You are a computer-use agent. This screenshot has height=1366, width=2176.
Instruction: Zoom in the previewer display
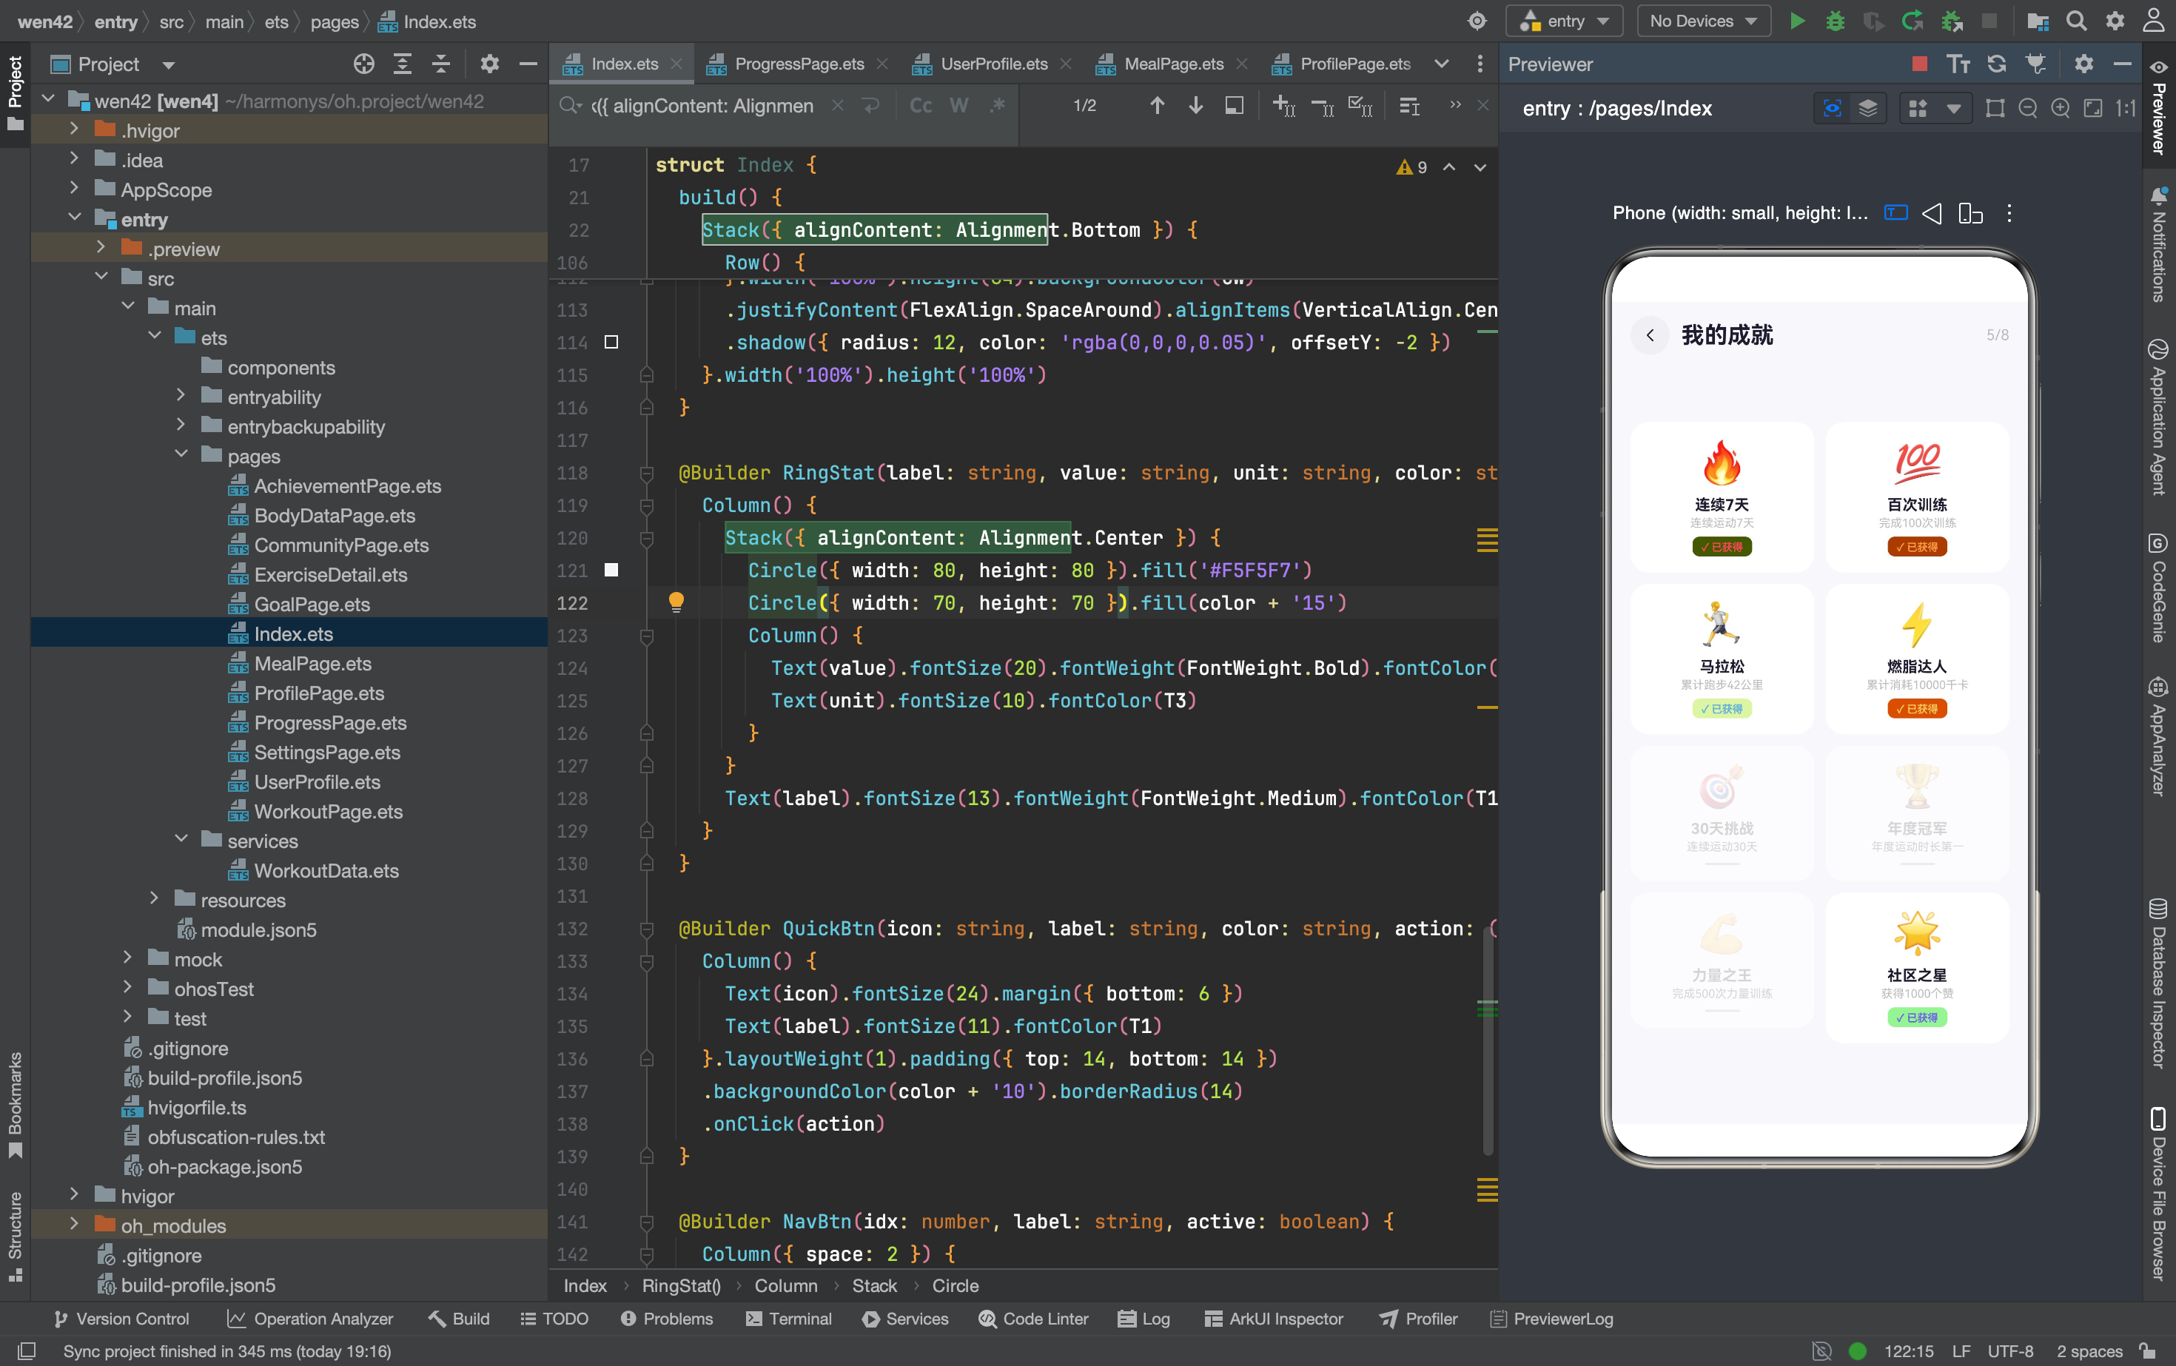click(x=2061, y=109)
